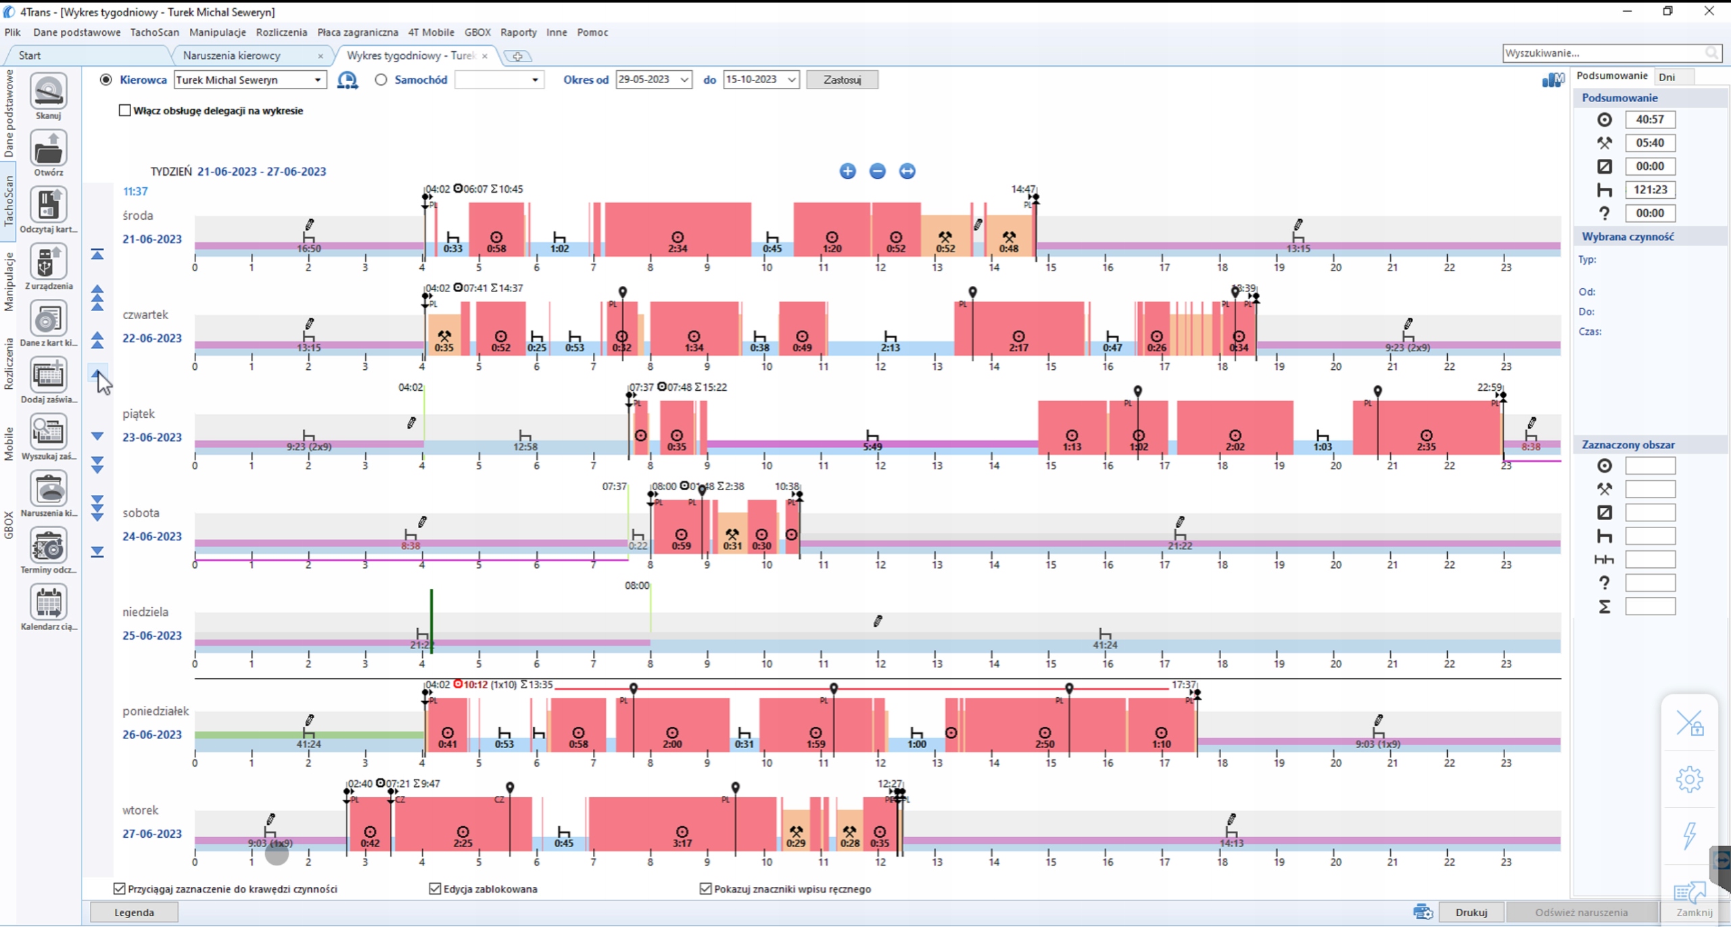Click the Zastosuj button
Viewport: 1731px width, 927px height.
(842, 80)
